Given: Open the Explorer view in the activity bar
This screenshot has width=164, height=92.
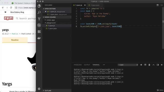Looking at the screenshot, I should click(39, 6).
